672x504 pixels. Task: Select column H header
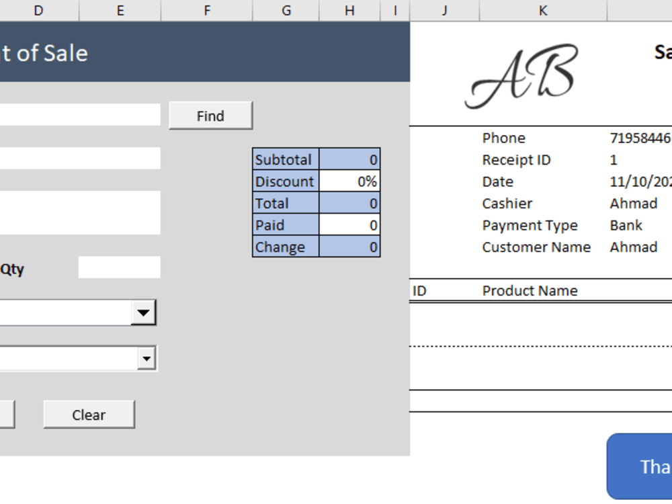coord(349,10)
